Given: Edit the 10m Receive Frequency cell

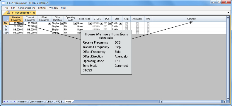Looking at the screenshot, I should [x=16, y=23].
